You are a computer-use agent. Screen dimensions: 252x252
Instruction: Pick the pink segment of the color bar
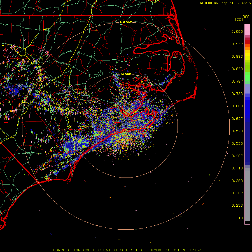[247, 30]
